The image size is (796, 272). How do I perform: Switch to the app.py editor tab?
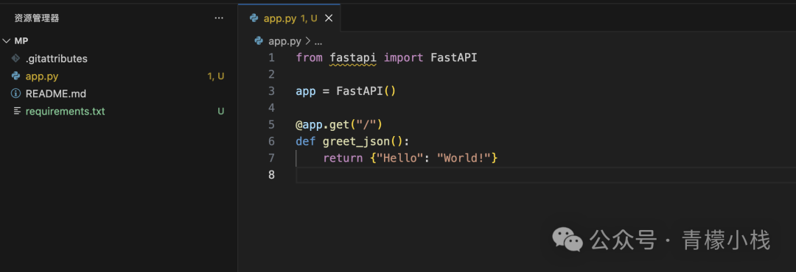290,18
